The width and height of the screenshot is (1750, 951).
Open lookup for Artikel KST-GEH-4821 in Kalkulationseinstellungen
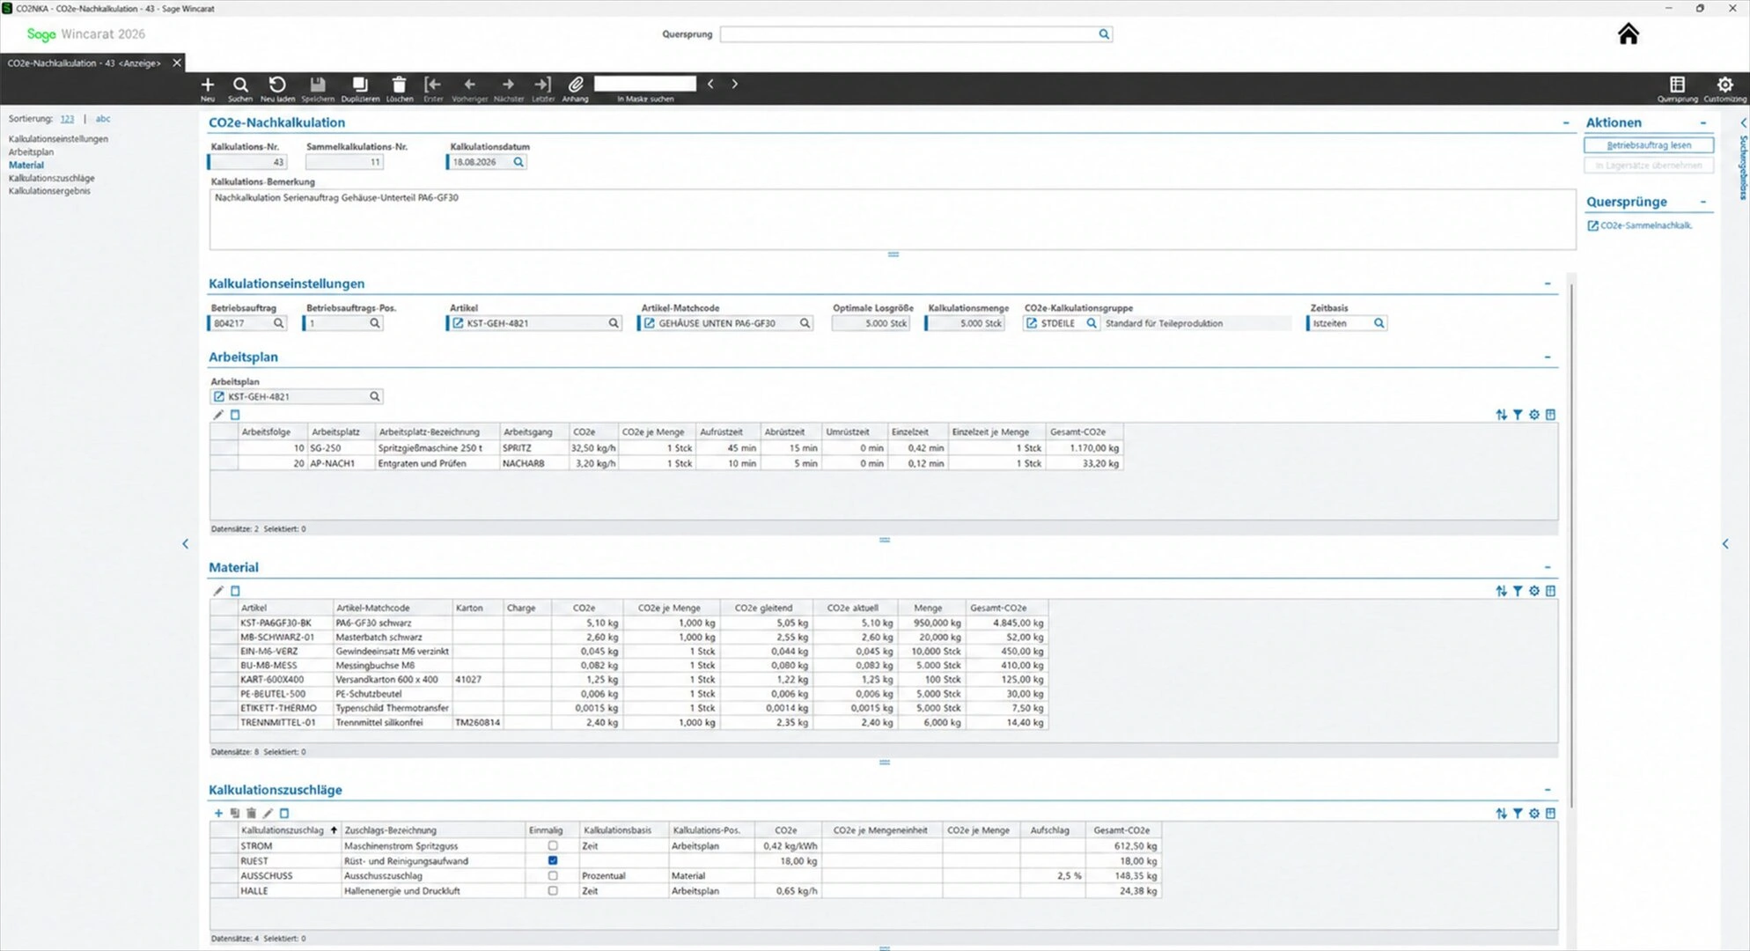pos(614,323)
